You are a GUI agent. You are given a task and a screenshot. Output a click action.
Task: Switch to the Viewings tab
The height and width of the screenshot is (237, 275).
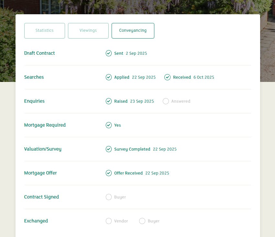point(88,31)
